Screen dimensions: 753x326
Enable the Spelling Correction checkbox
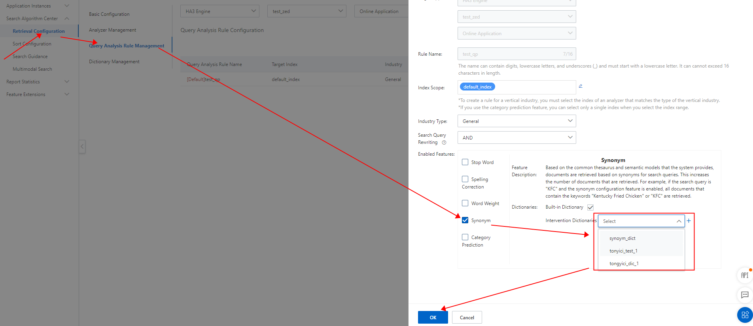[x=465, y=179]
